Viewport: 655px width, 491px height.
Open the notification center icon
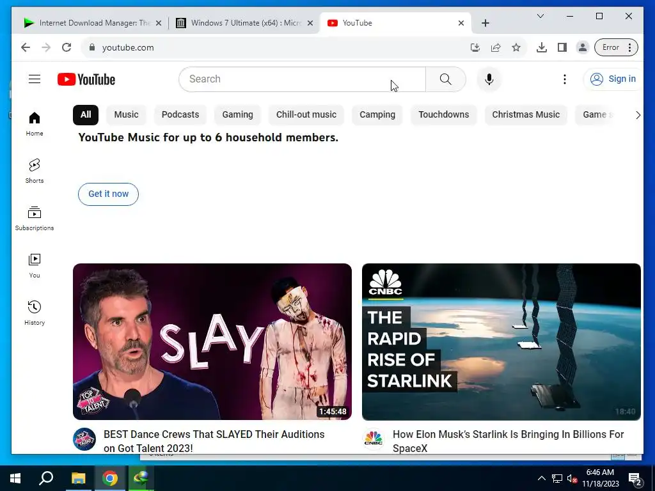635,479
